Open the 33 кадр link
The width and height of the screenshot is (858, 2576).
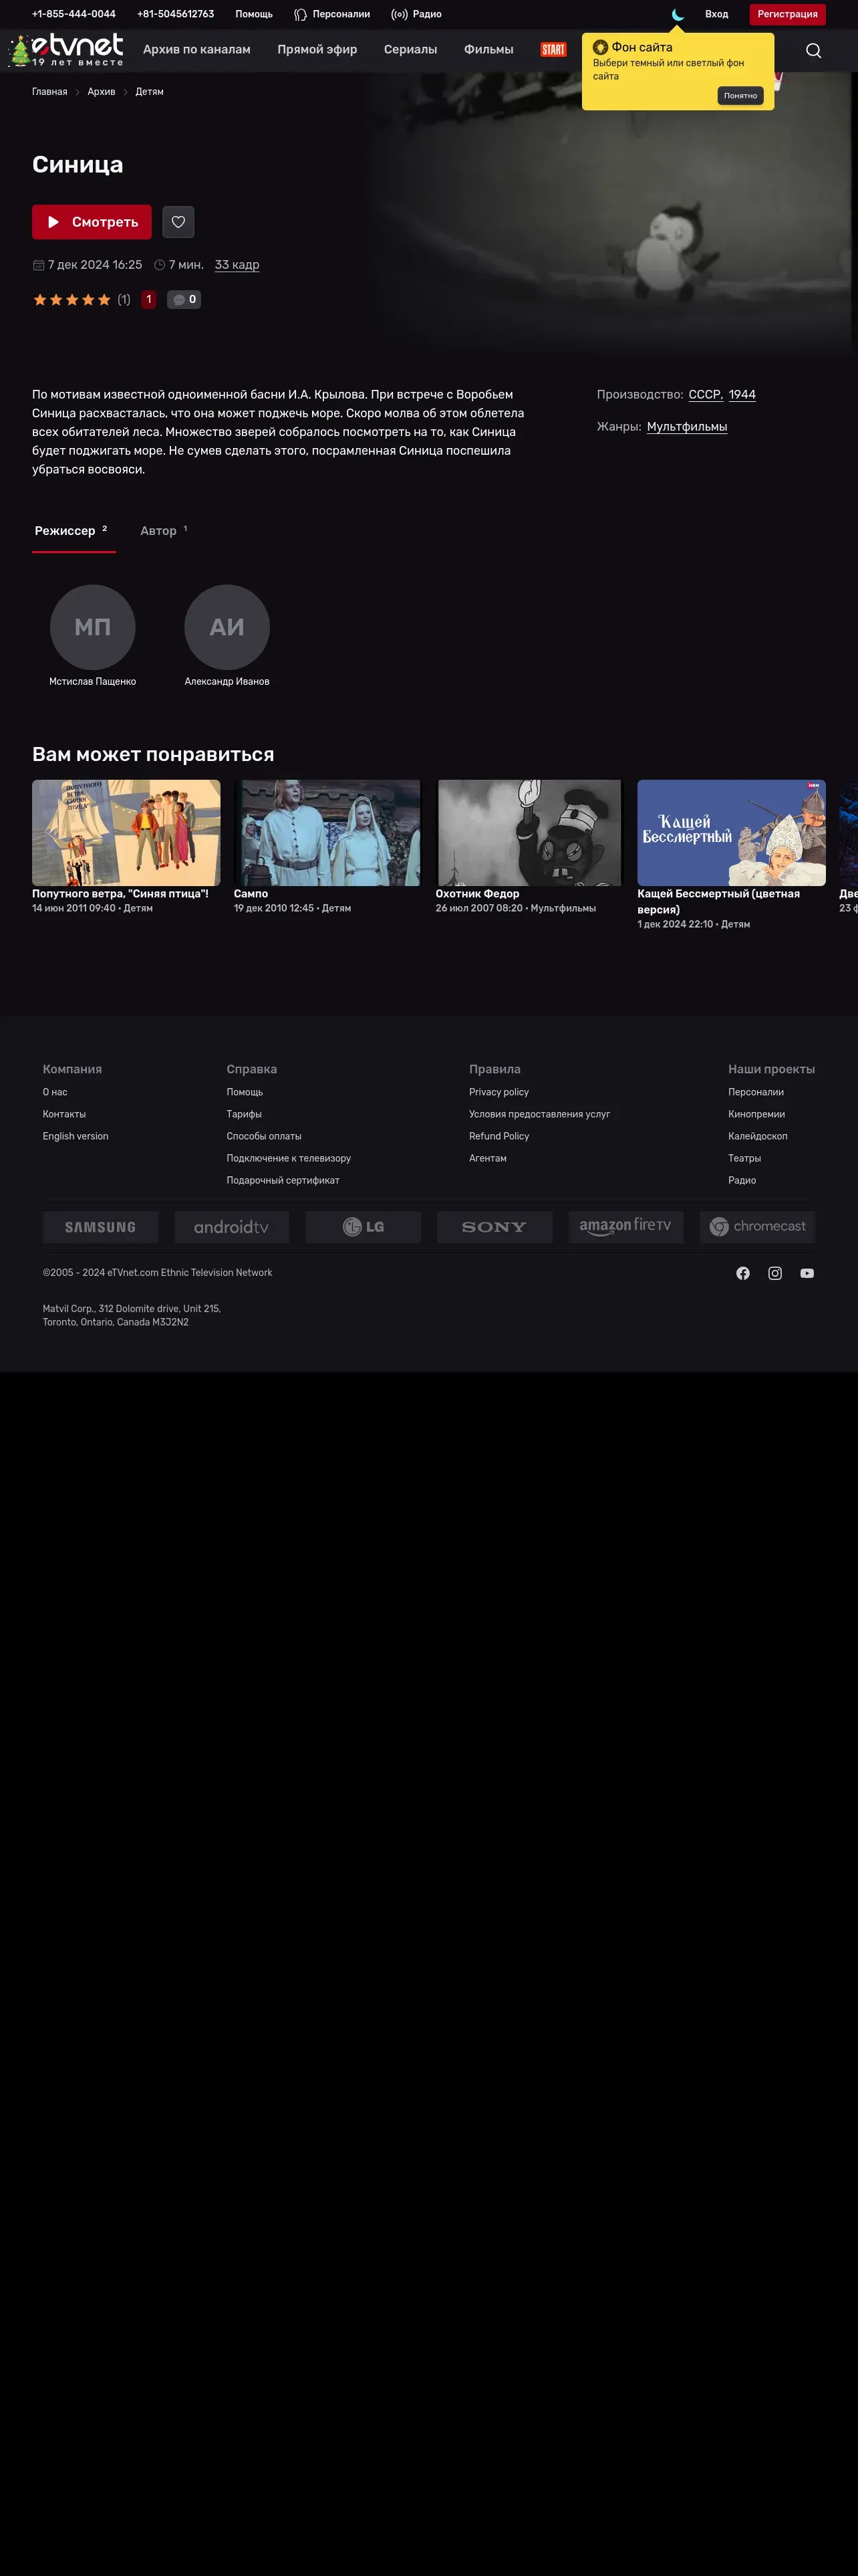[237, 265]
